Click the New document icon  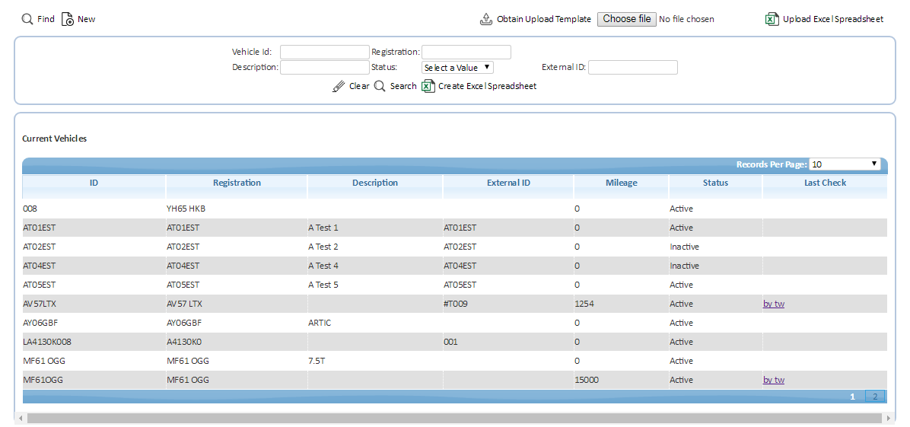click(x=68, y=19)
